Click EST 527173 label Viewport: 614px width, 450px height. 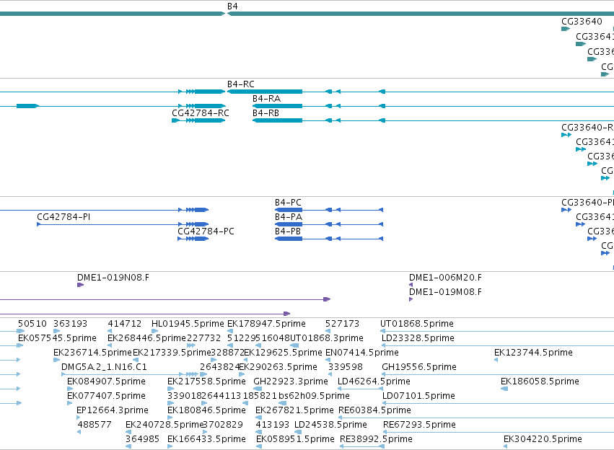pyautogui.click(x=342, y=324)
